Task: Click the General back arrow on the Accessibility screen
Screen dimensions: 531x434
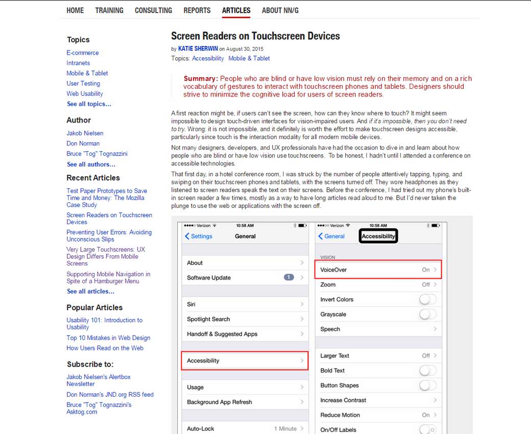Action: point(321,236)
